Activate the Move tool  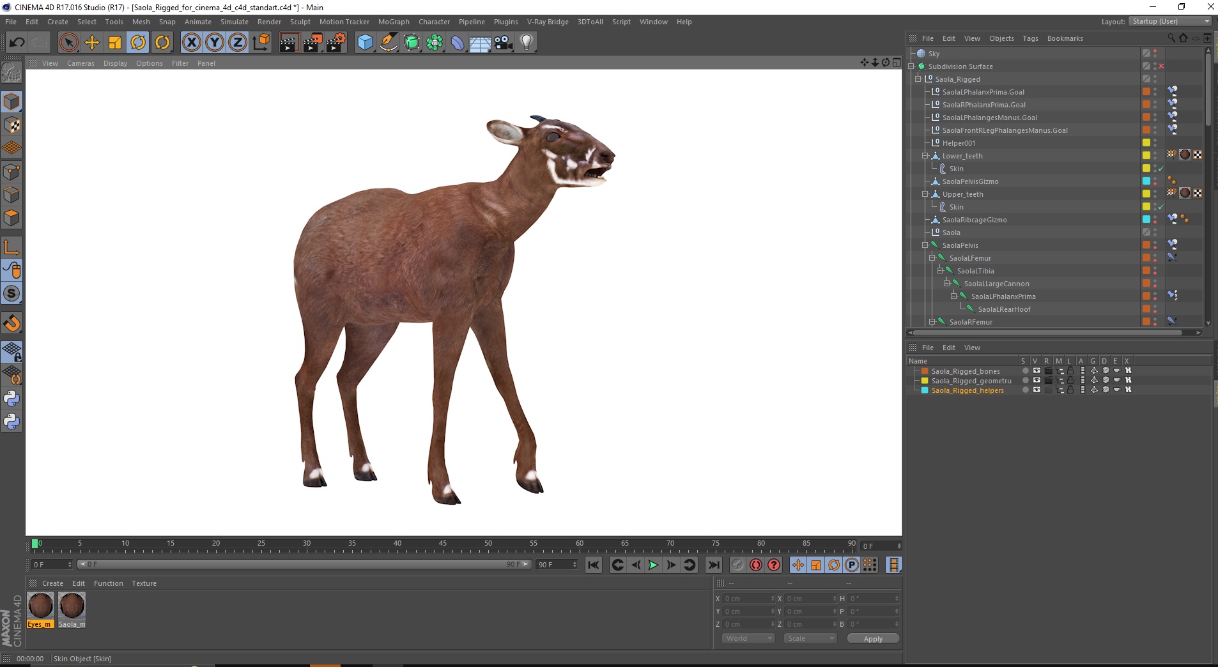pos(92,43)
